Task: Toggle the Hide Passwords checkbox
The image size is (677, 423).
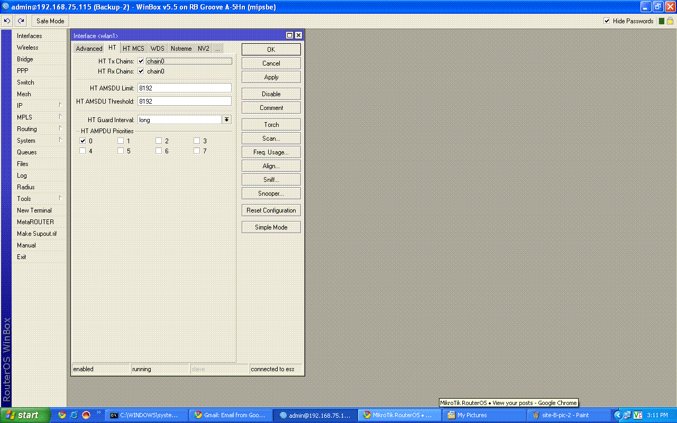Action: point(607,21)
